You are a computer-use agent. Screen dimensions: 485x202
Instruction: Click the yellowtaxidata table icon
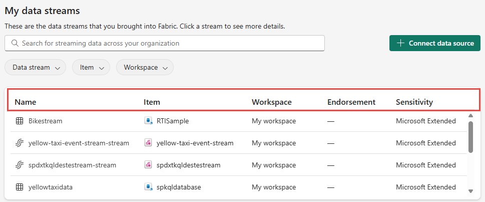tap(20, 187)
